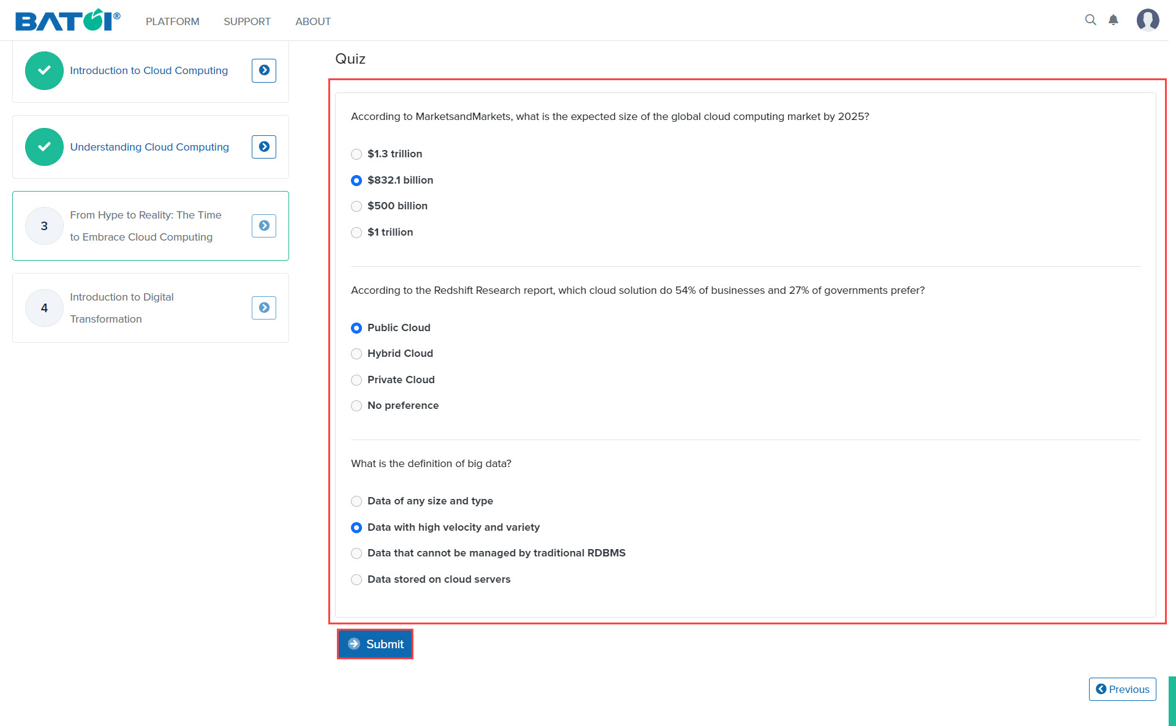
Task: Select the $1.3 trillion radio button
Action: [356, 154]
